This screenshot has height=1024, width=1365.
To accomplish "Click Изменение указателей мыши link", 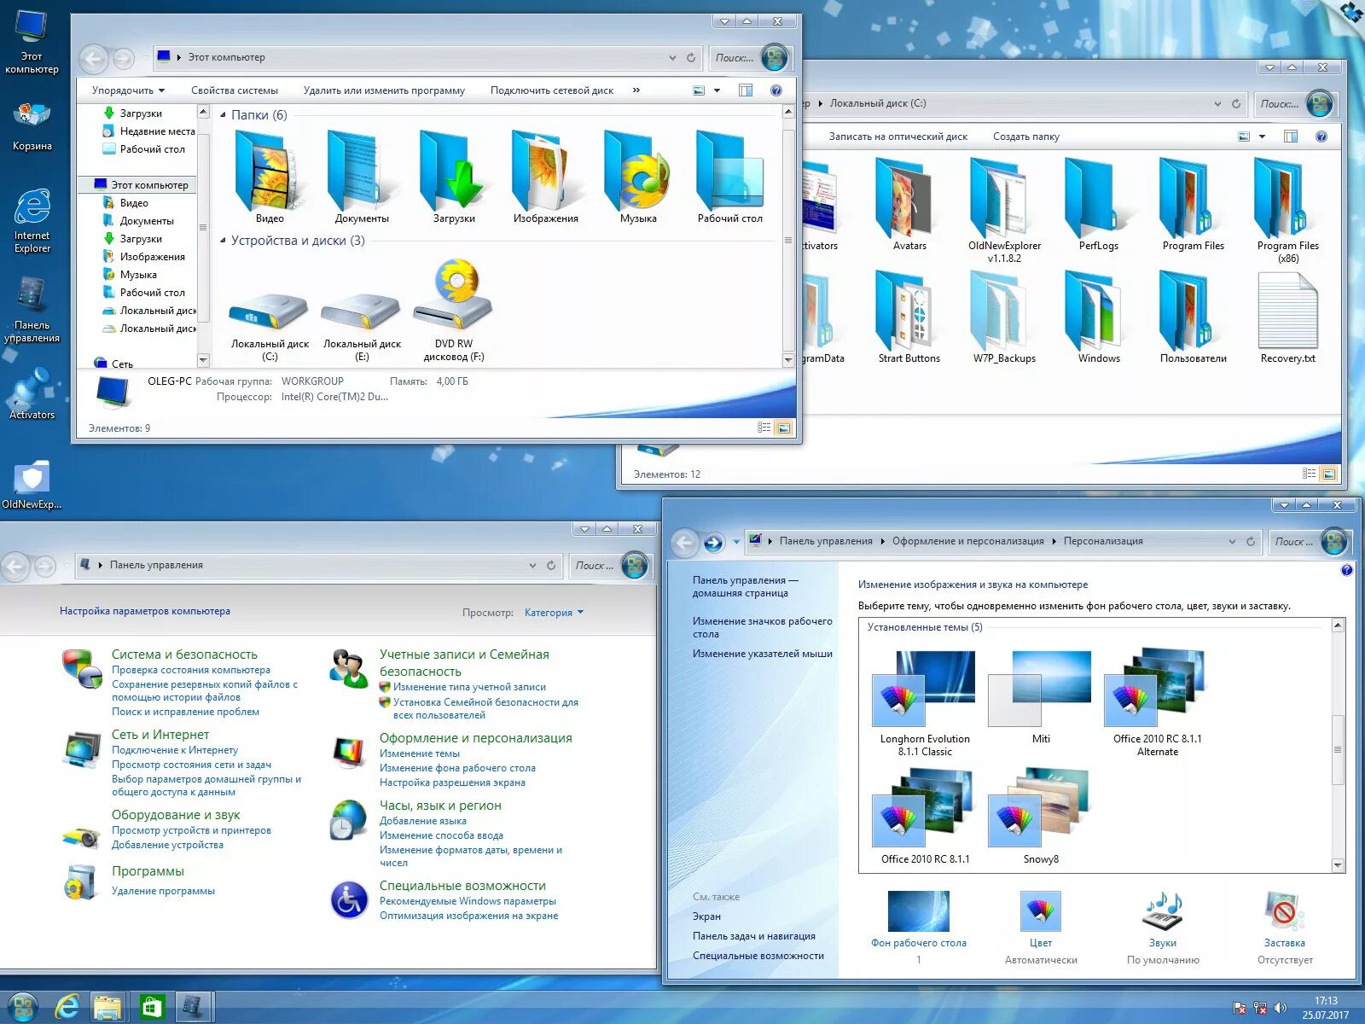I will coord(763,654).
